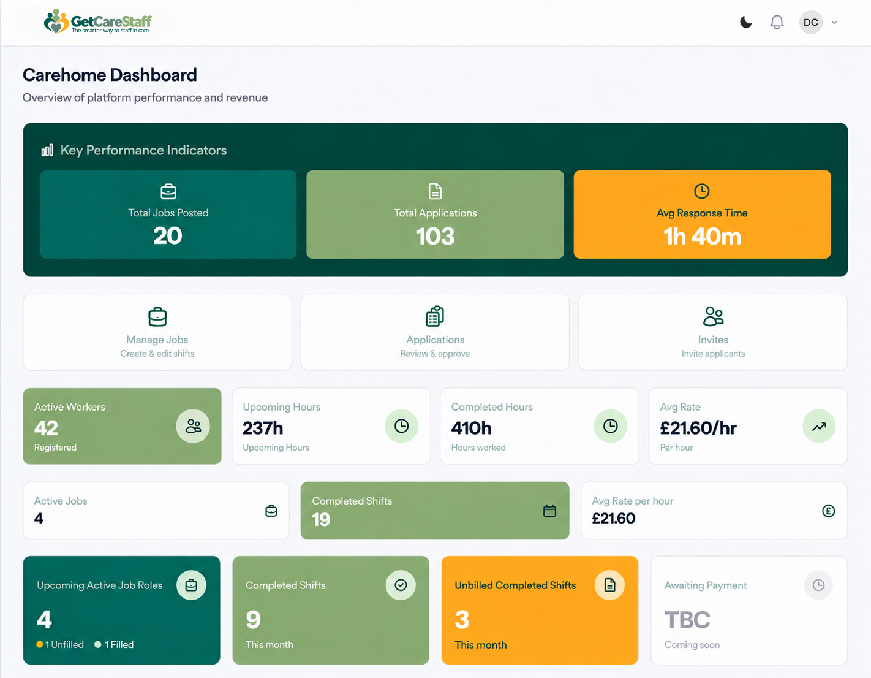Click the DC user avatar

[x=811, y=23]
